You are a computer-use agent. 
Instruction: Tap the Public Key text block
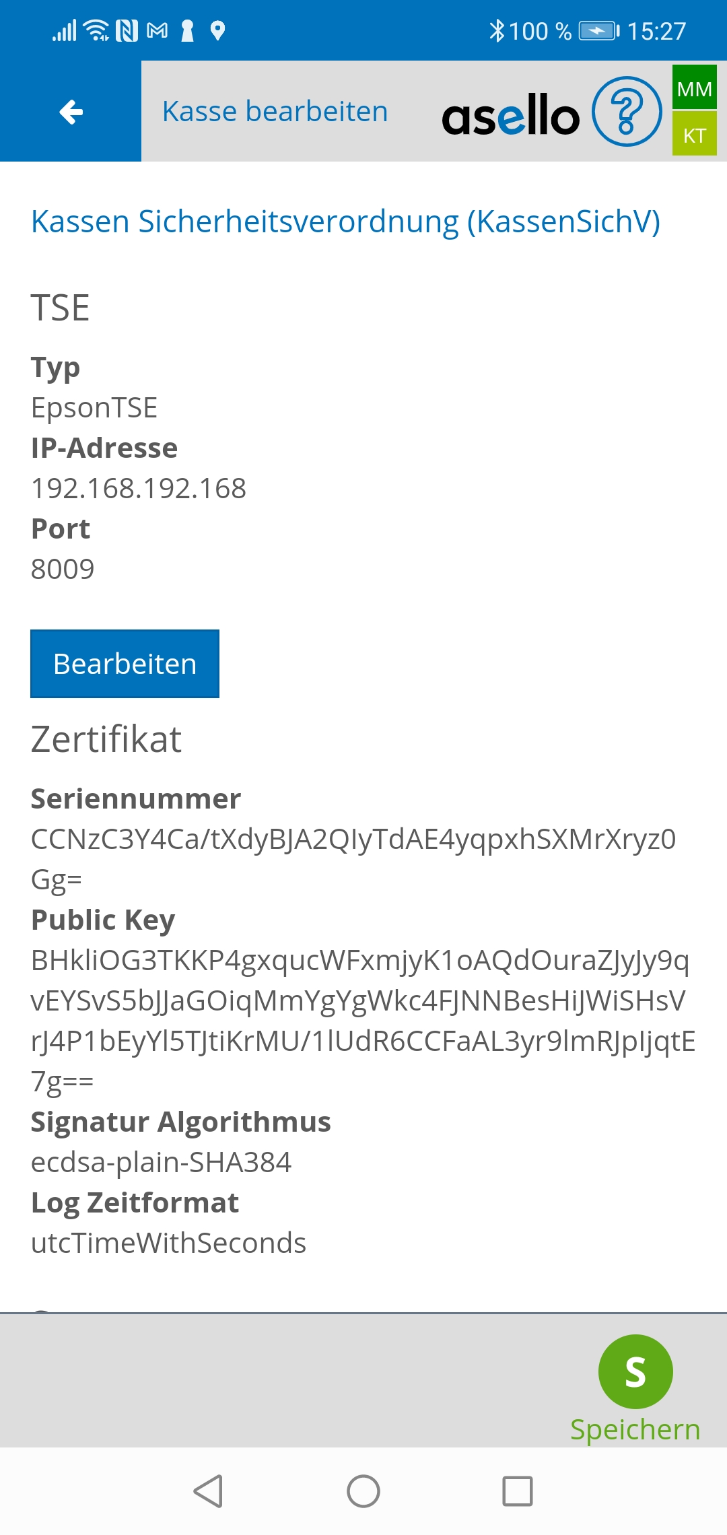[362, 1020]
